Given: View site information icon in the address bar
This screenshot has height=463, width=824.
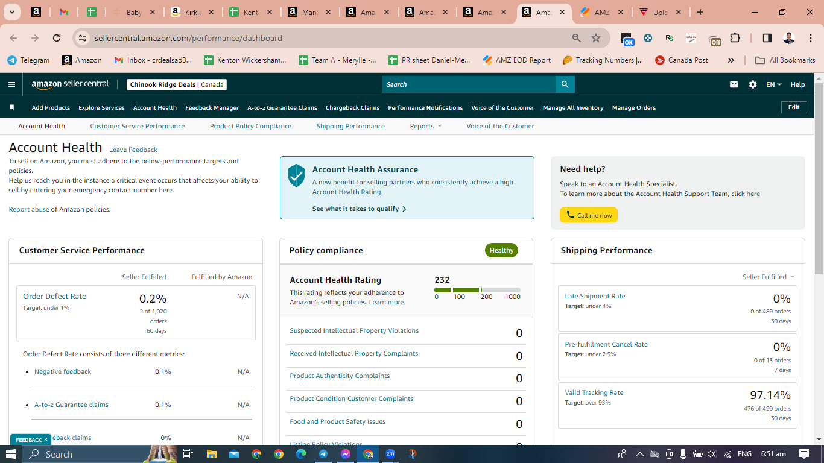Looking at the screenshot, I should point(83,38).
